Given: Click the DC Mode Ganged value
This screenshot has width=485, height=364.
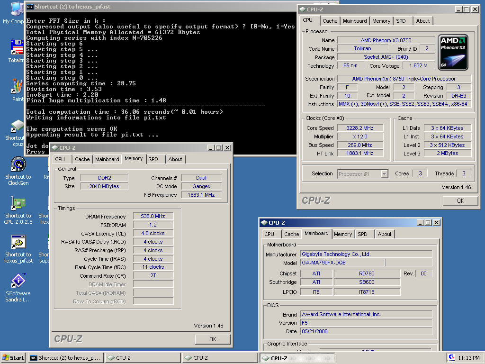Looking at the screenshot, I should (x=201, y=186).
